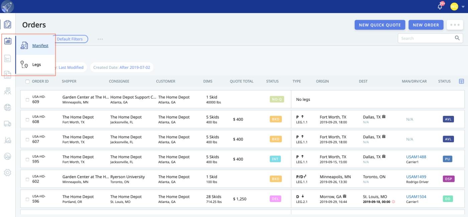Click the building icon beside Dallas, TX in order 607

384,137
